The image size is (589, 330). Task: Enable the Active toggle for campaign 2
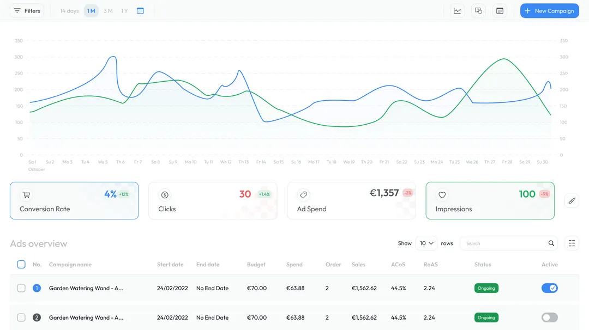click(549, 317)
